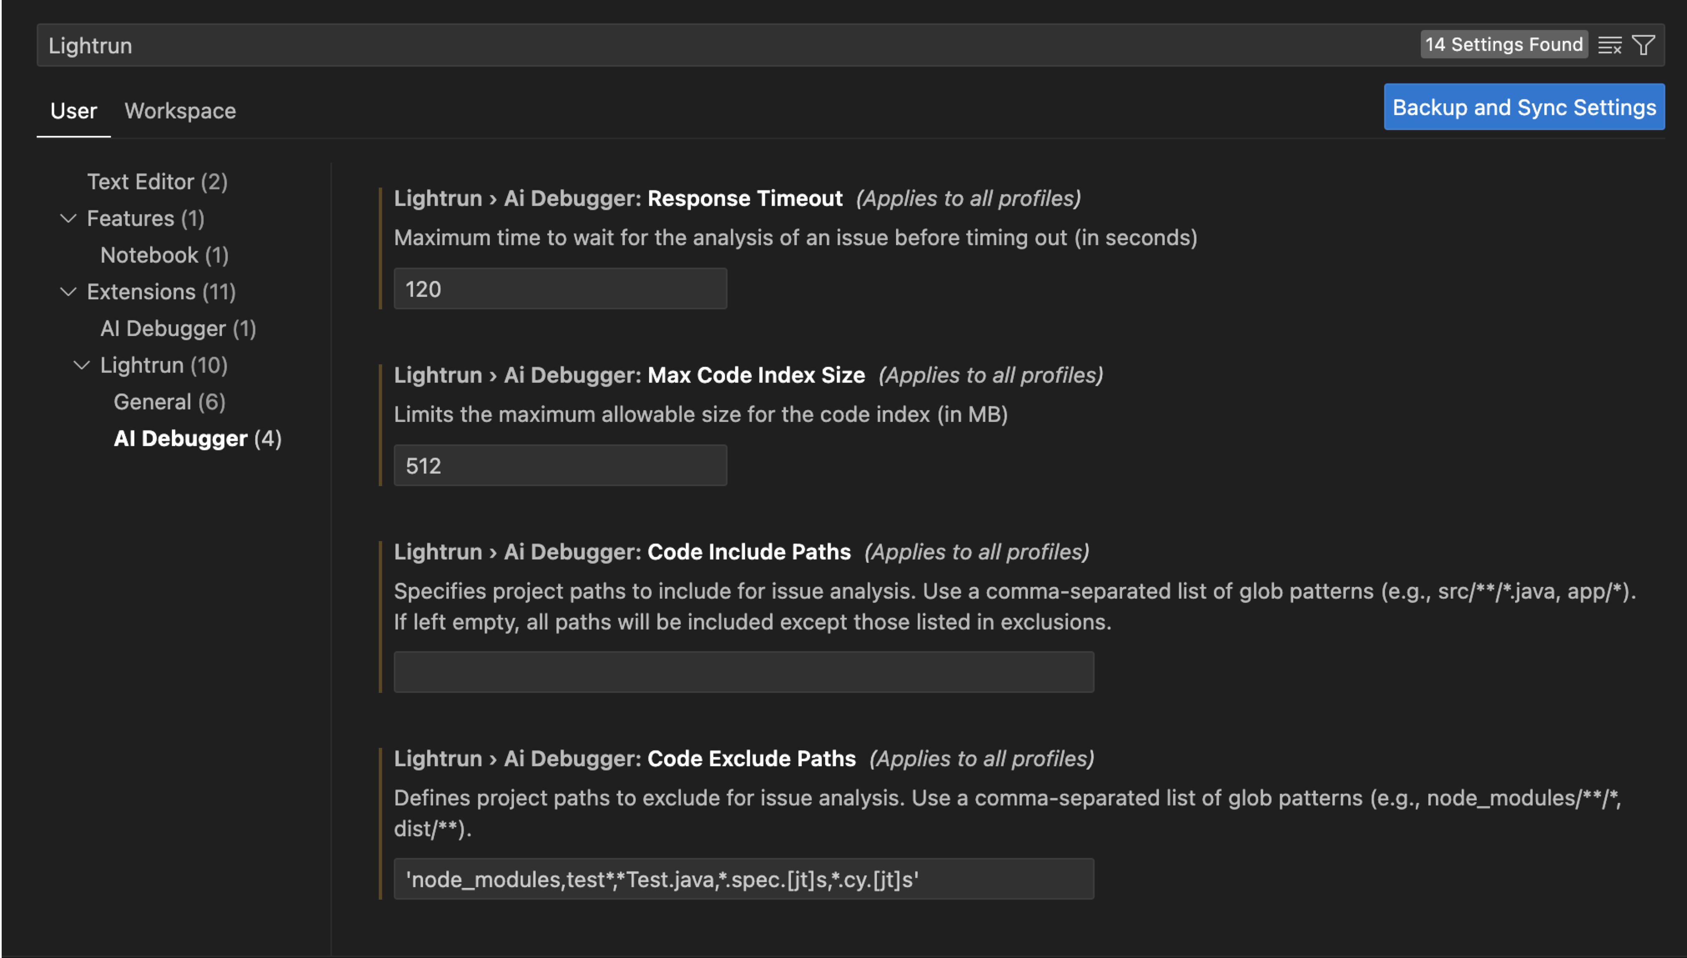Click Backup and Sync Settings button
The height and width of the screenshot is (958, 1687).
(x=1523, y=107)
